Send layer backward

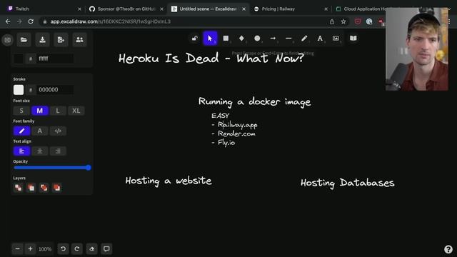coord(31,188)
